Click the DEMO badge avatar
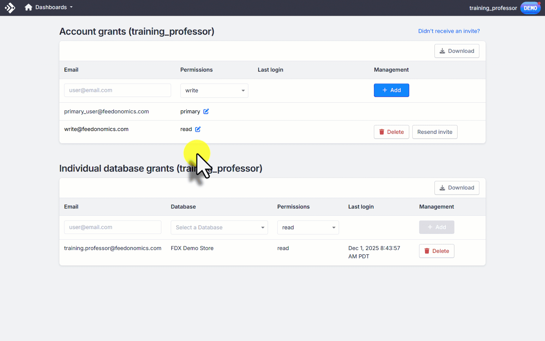 [530, 8]
